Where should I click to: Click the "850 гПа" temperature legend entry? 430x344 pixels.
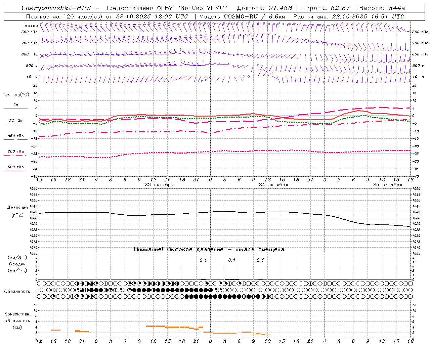16,136
